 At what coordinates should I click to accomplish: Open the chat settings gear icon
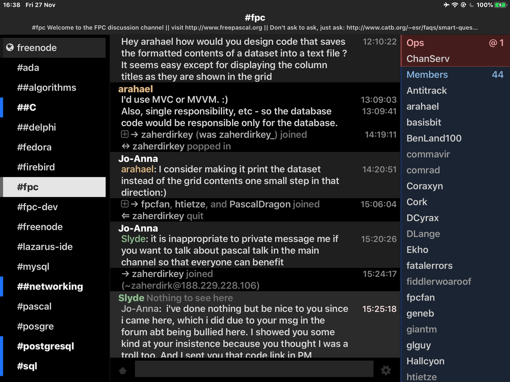386,371
